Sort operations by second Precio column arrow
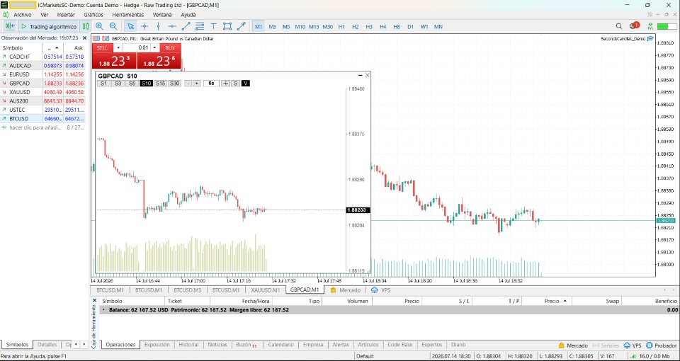680x361 pixels. [565, 300]
